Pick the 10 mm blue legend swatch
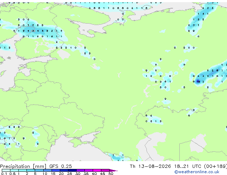 pos(48,170)
